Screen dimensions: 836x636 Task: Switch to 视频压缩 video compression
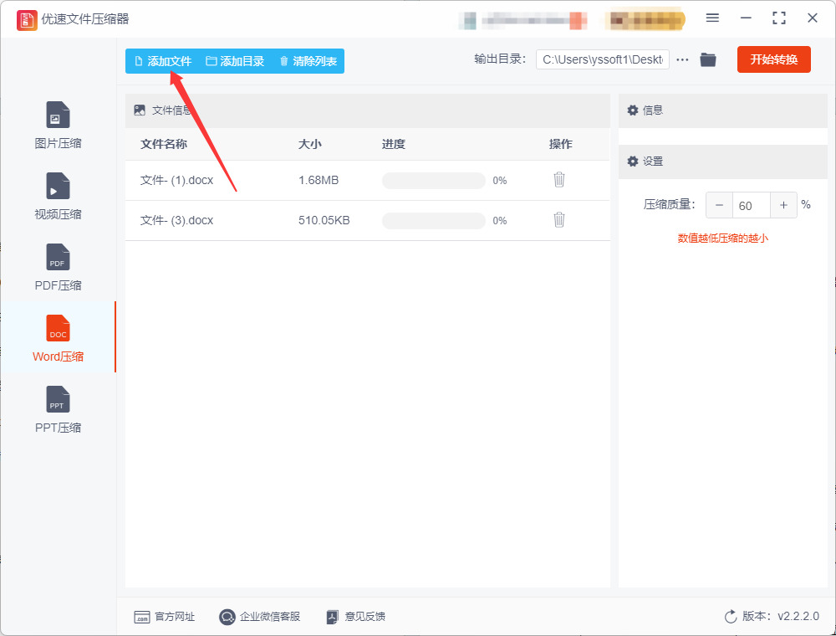58,196
